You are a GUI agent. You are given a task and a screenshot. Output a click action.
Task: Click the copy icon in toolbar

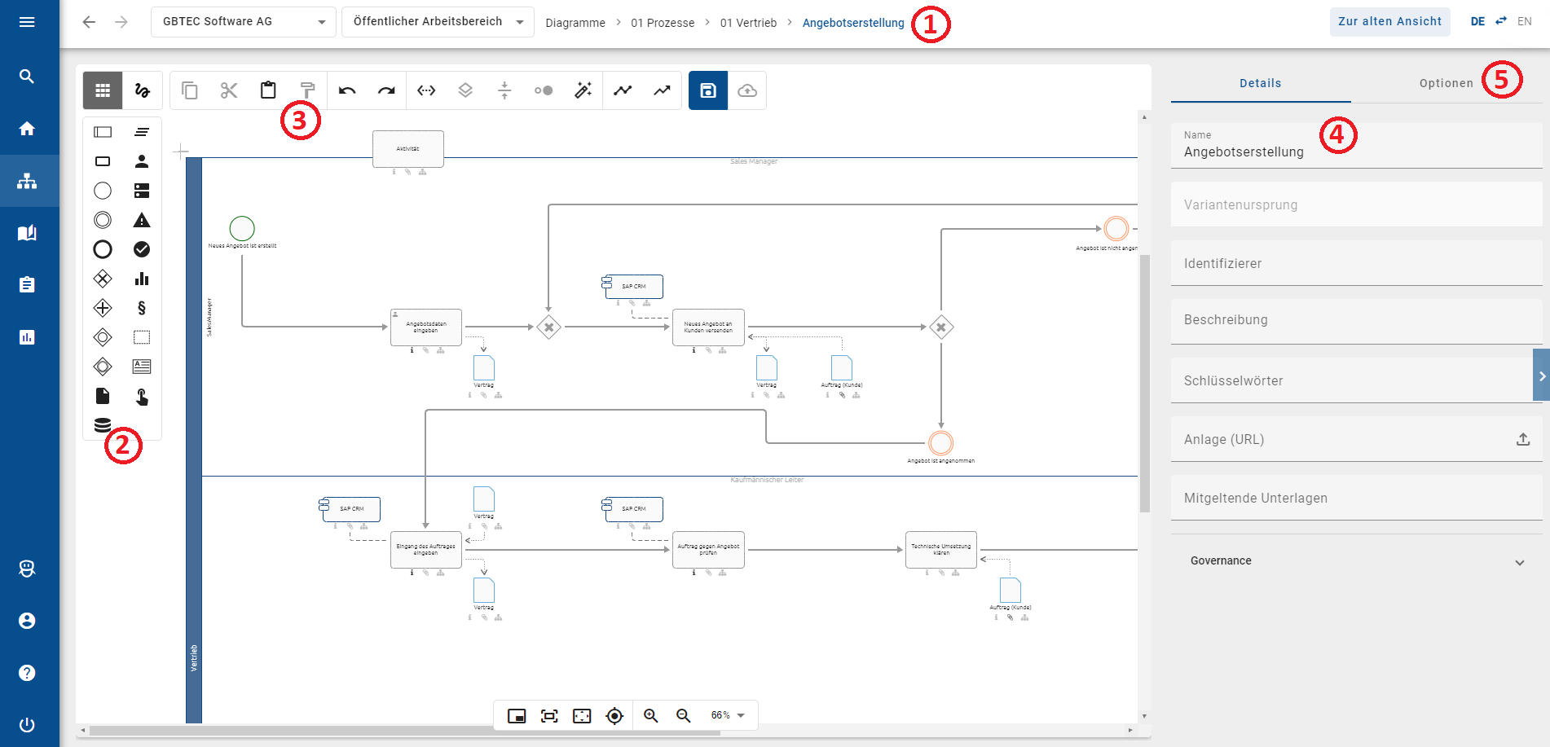pyautogui.click(x=190, y=90)
